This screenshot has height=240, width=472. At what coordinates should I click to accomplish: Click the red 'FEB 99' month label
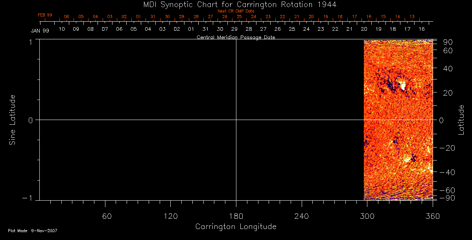(45, 15)
